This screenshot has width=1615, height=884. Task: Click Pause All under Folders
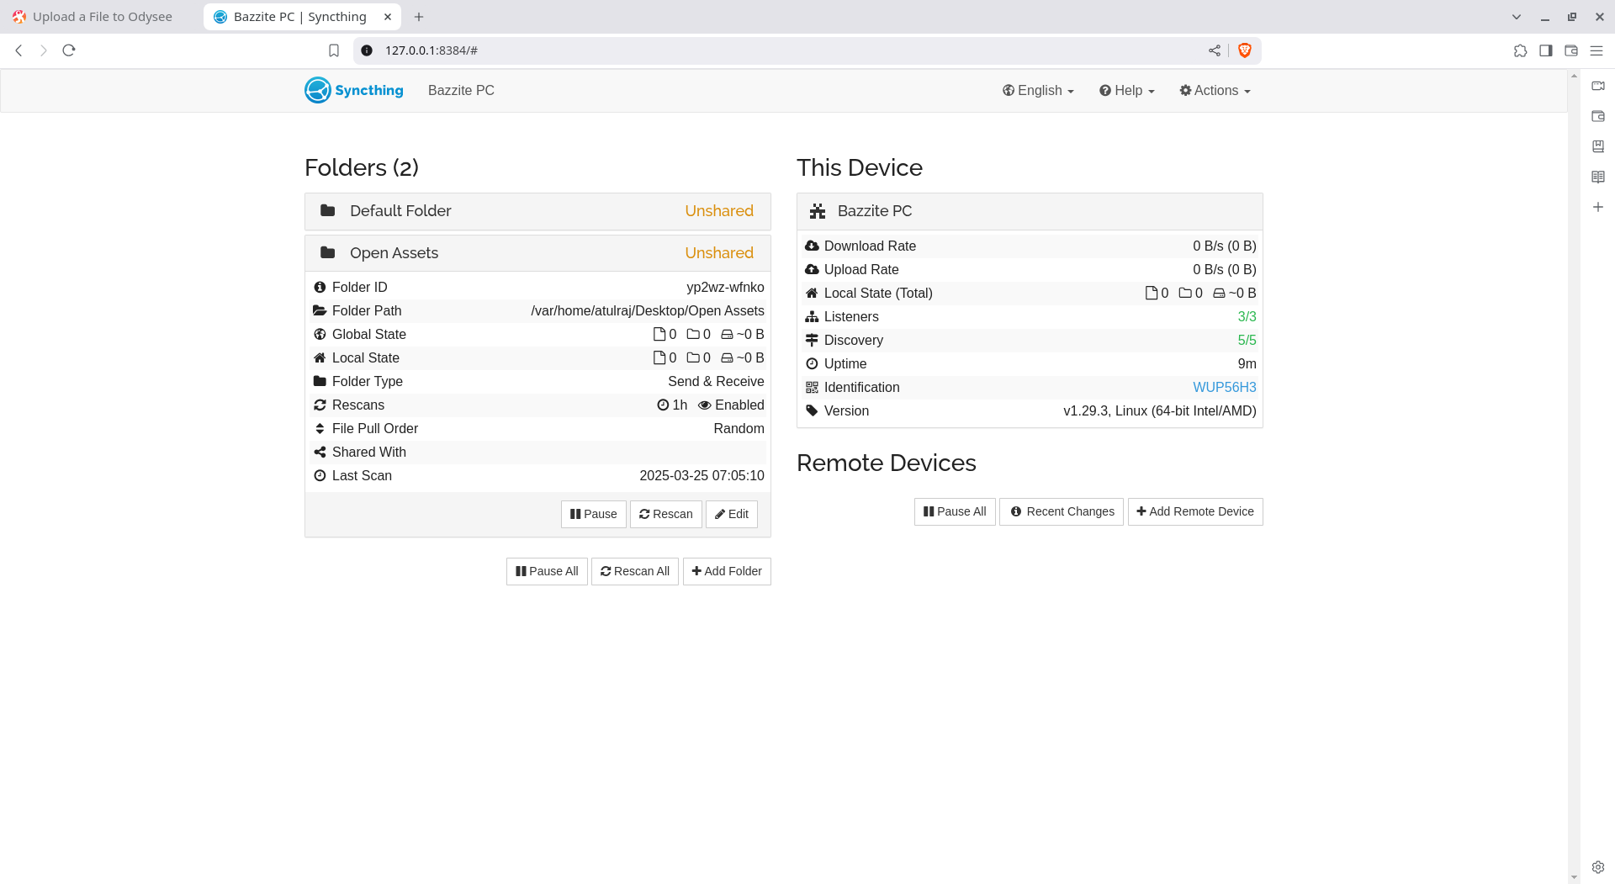pyautogui.click(x=547, y=571)
